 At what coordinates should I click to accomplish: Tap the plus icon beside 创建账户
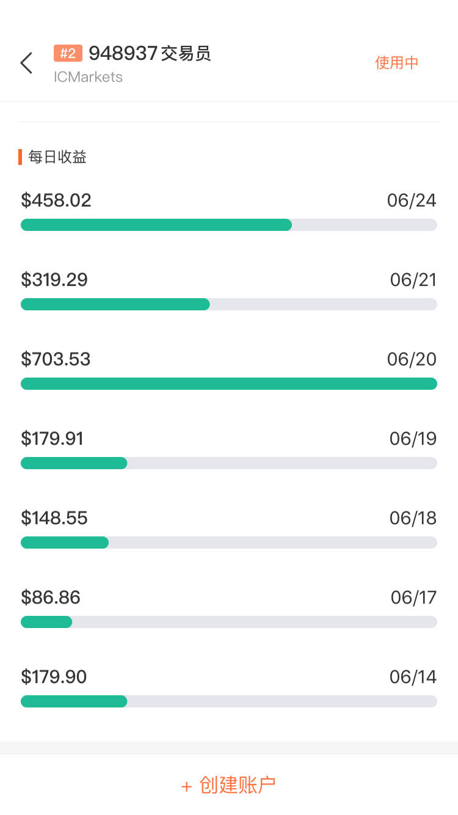(187, 786)
